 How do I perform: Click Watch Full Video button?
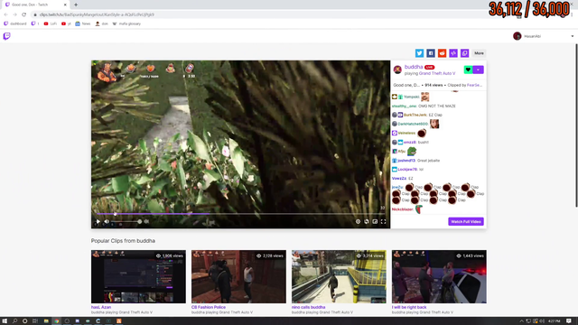[466, 221]
